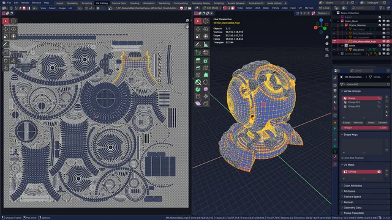392x220 pixels.
Task: Toggle Static_Mesh collection exclude checkbox
Action: 380,21
